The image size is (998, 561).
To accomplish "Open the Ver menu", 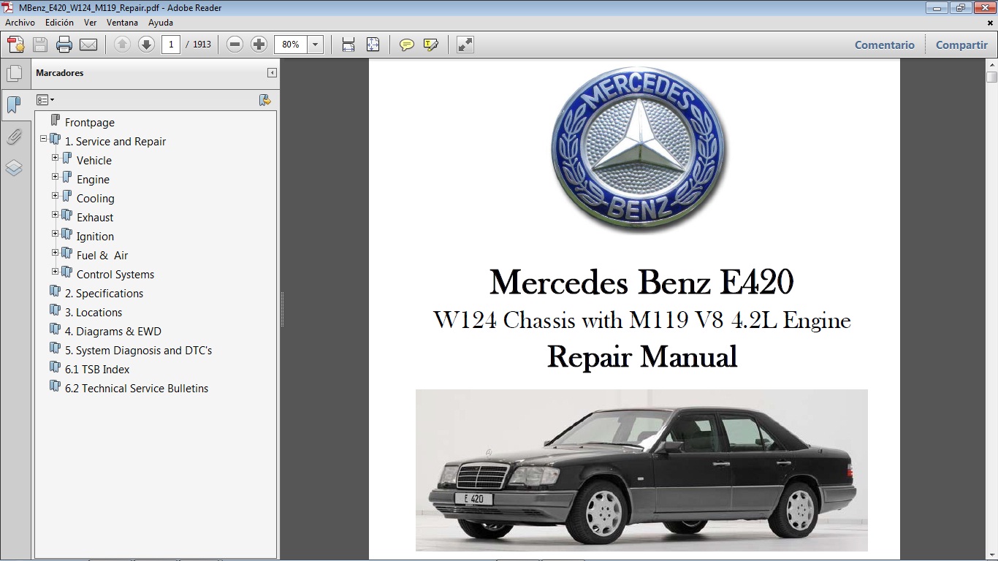I will 90,23.
